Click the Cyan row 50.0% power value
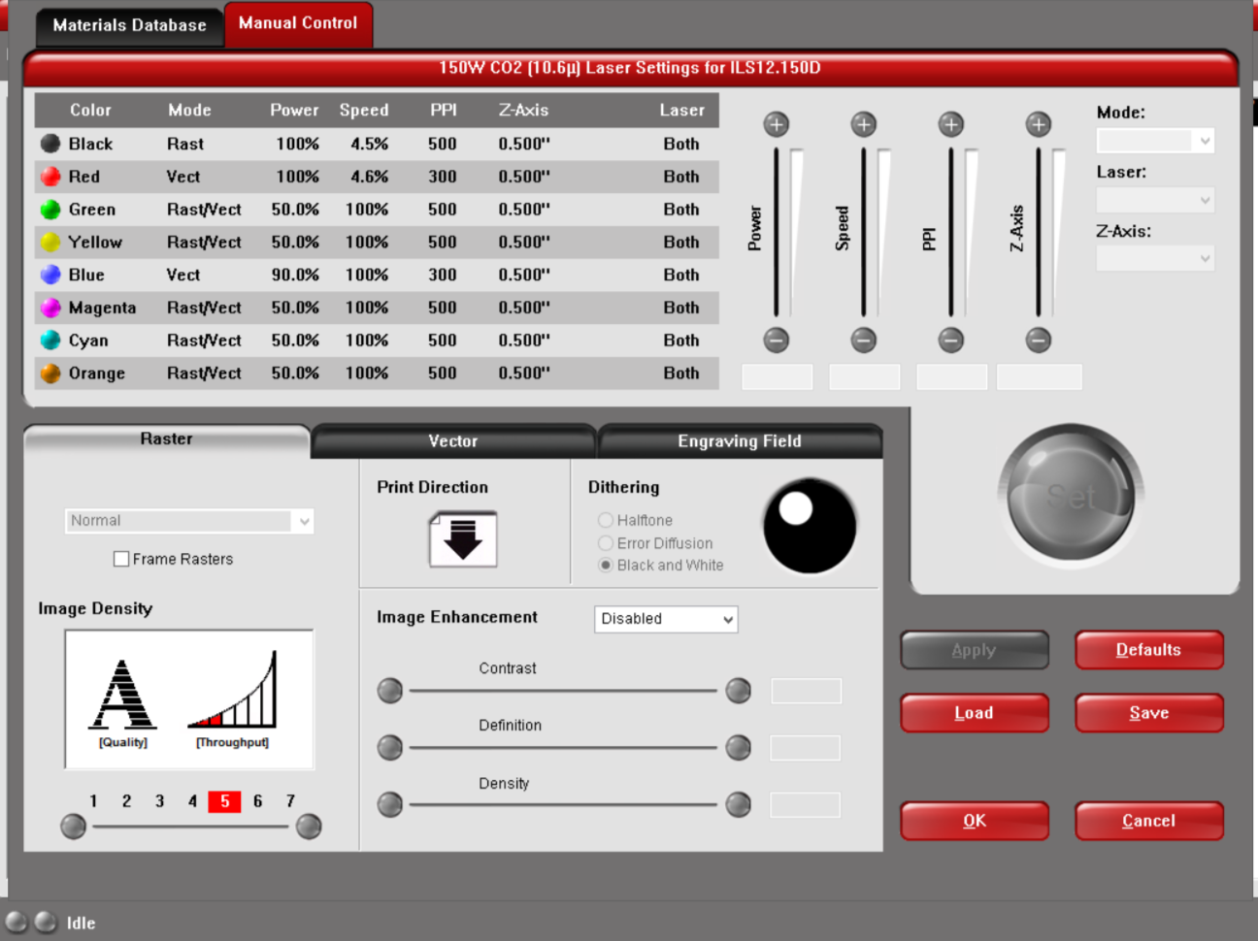Screen dimensions: 1258x941 pyautogui.click(x=295, y=341)
